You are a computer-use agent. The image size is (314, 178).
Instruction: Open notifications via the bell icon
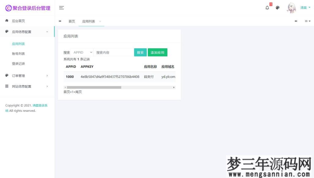coord(267,7)
